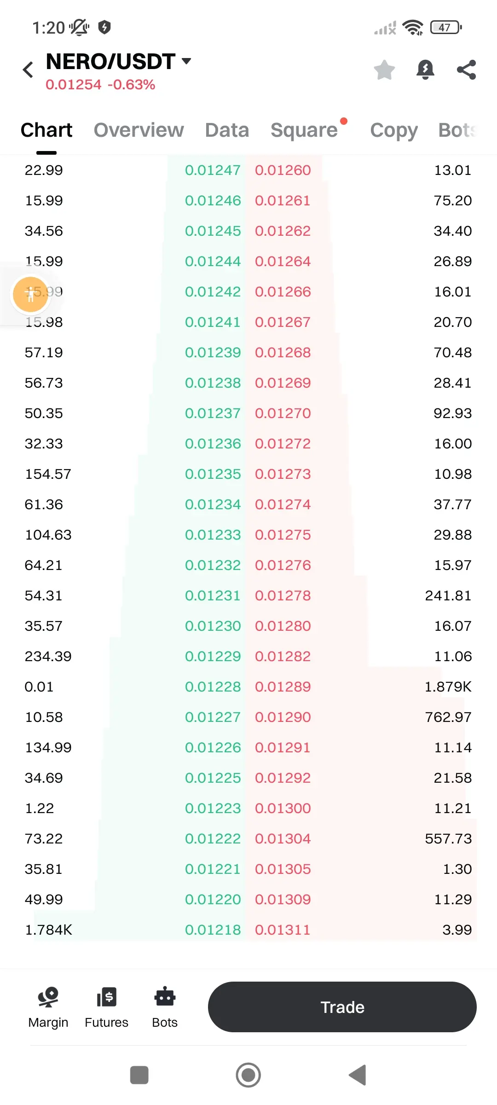Tap the orange floating assistant bubble

(x=30, y=294)
